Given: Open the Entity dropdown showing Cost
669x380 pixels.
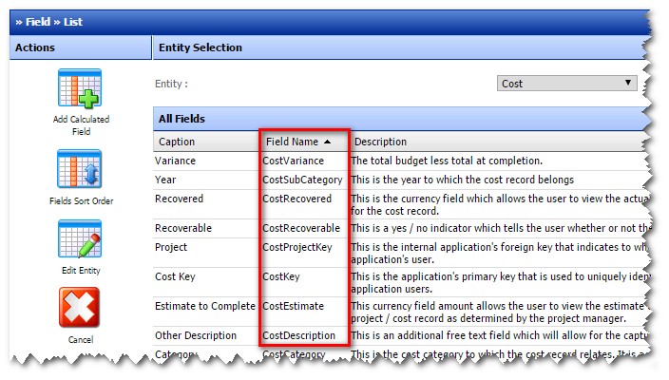Looking at the screenshot, I should click(566, 84).
